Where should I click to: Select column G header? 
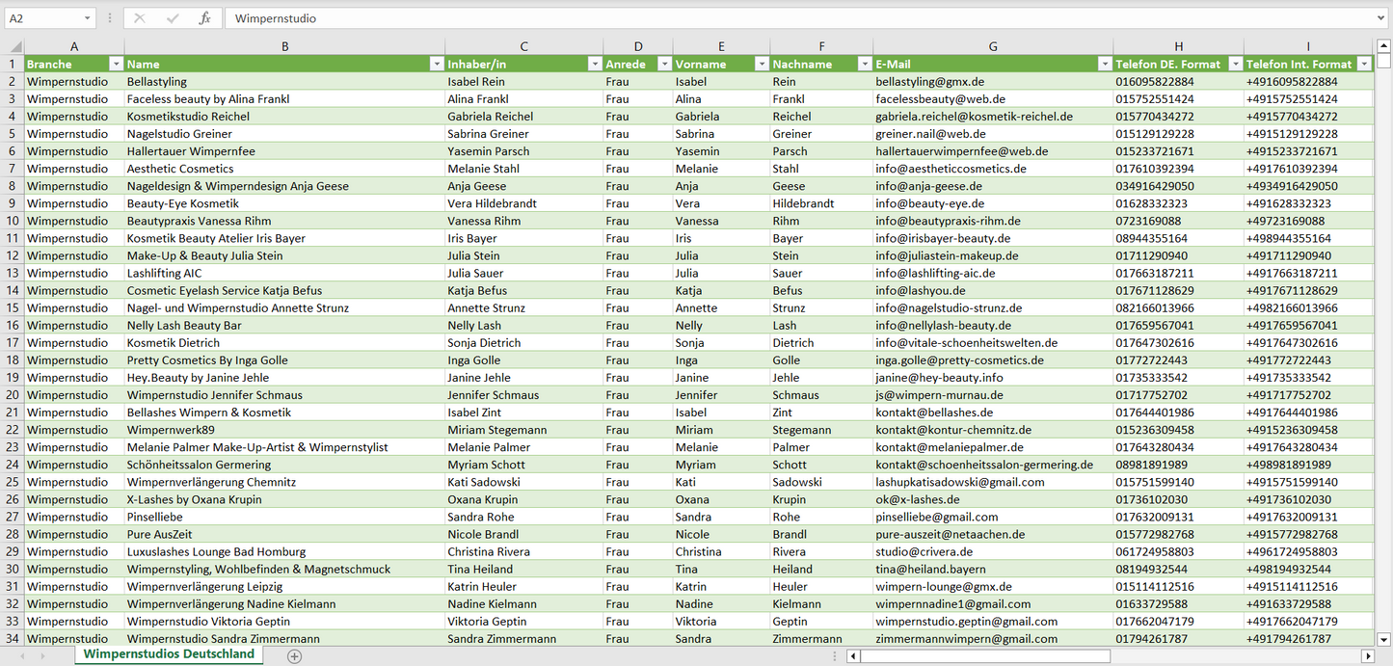point(993,46)
